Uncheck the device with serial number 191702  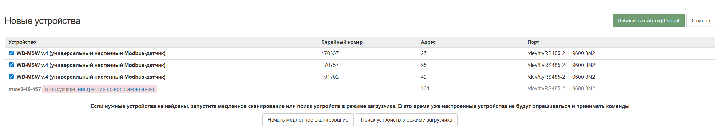click(11, 77)
